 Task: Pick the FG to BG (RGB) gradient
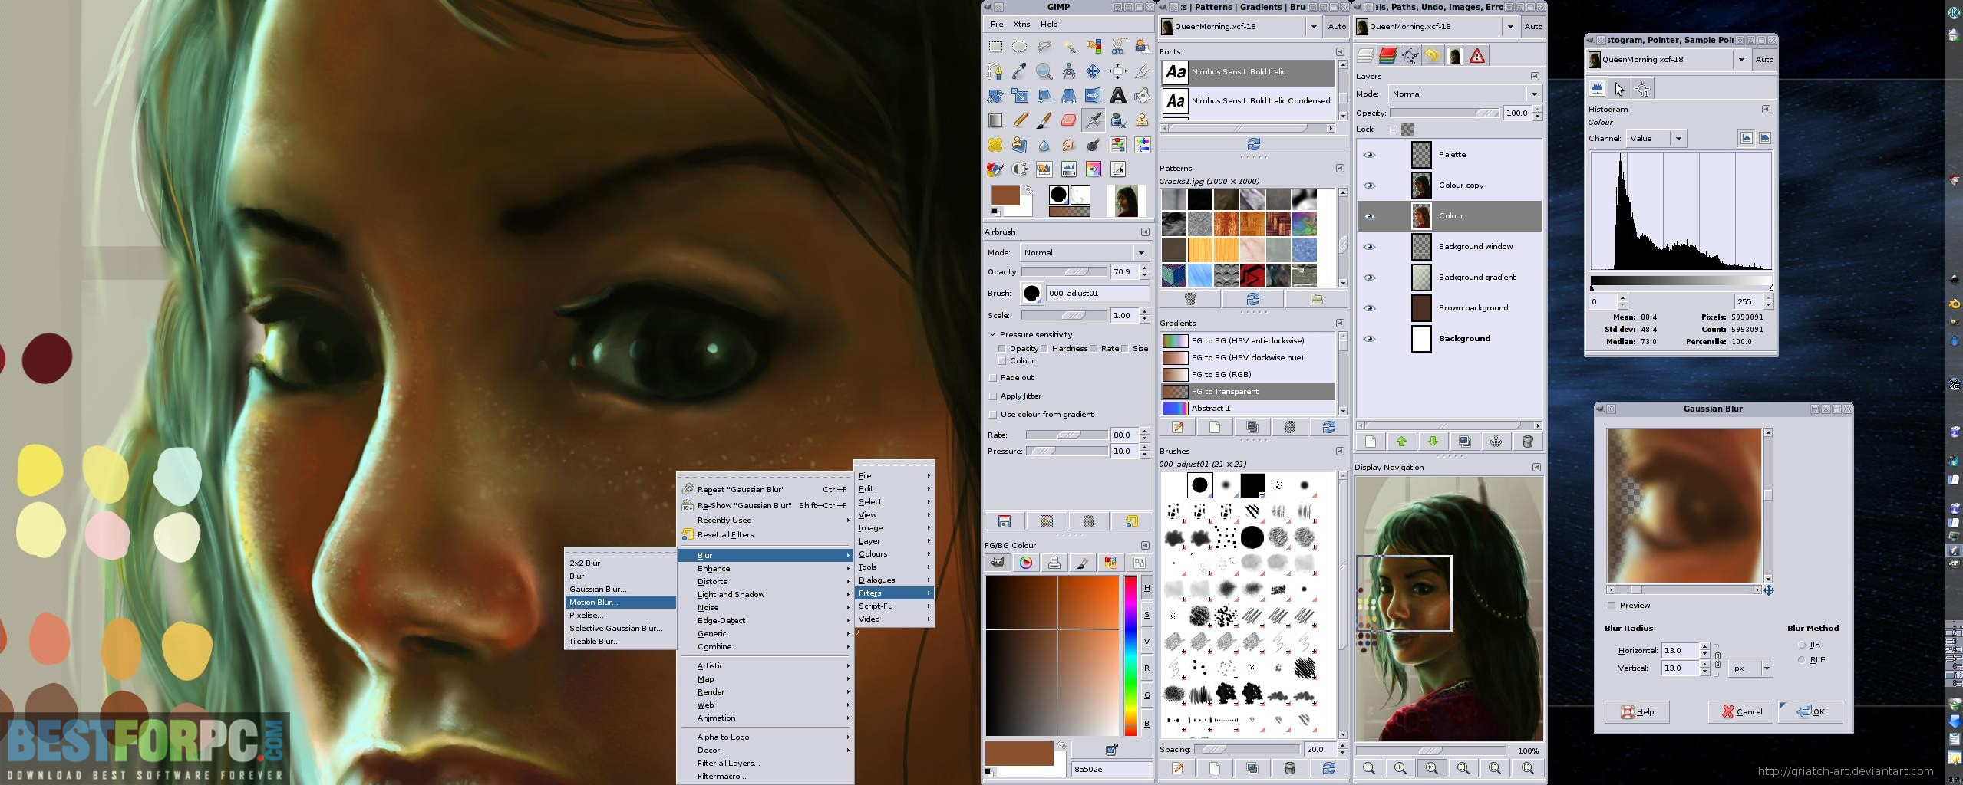click(x=1247, y=375)
